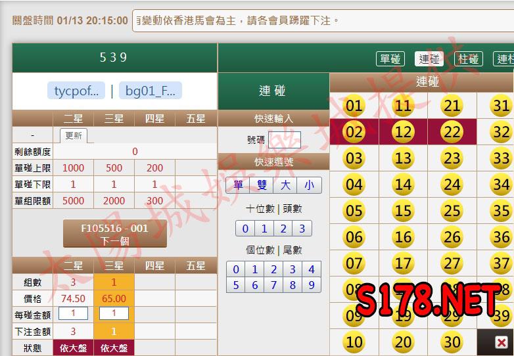Click number ball 17
Image resolution: width=514 pixels, height=356 pixels.
[403, 263]
